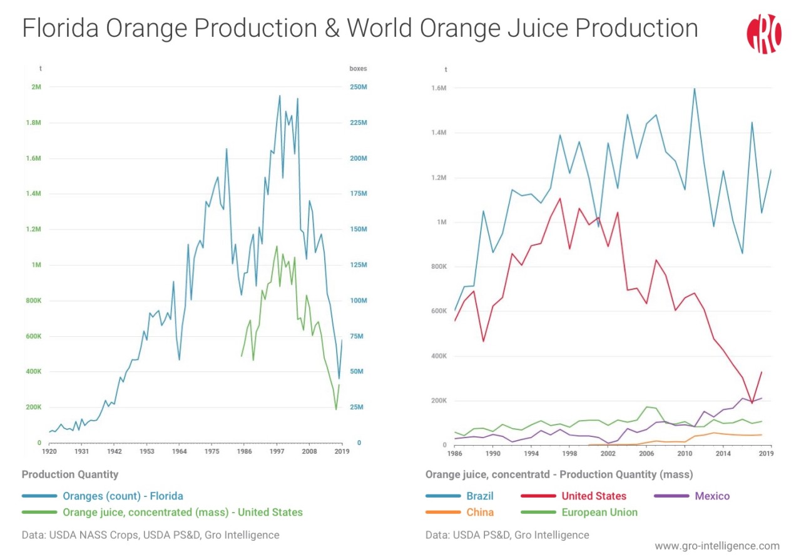Click the 'boxes' axis unit label

(358, 69)
